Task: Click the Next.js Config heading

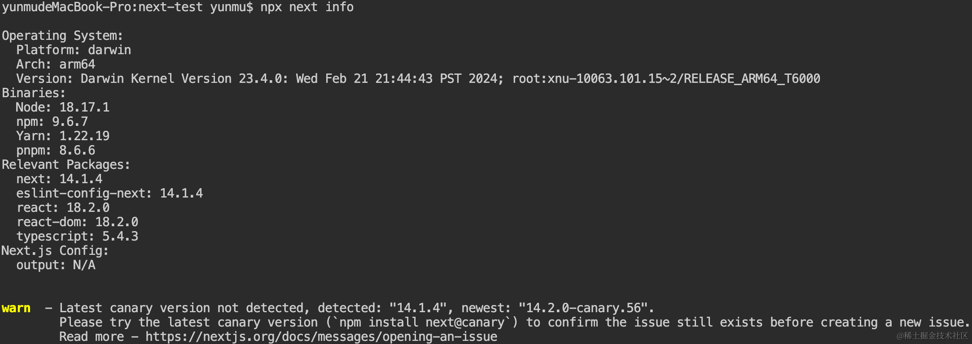Action: coord(55,251)
